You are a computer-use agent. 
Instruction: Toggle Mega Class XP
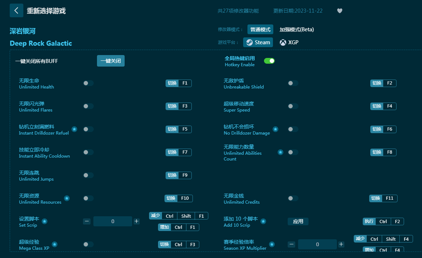coord(88,244)
